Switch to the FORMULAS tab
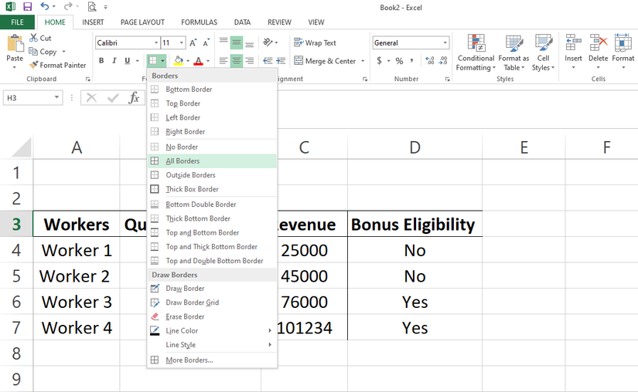The height and width of the screenshot is (392, 638). click(x=199, y=22)
